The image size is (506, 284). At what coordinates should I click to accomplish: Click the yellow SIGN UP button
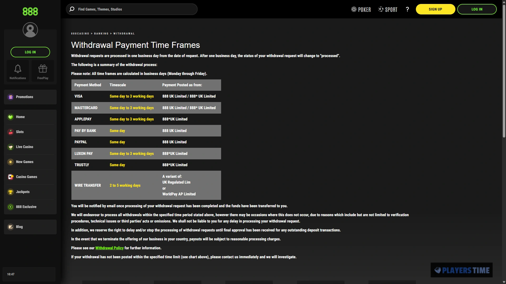click(x=435, y=9)
